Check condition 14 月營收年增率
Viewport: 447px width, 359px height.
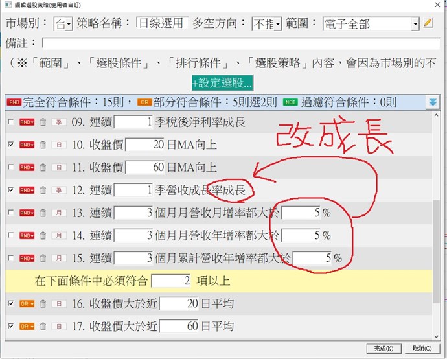point(11,235)
